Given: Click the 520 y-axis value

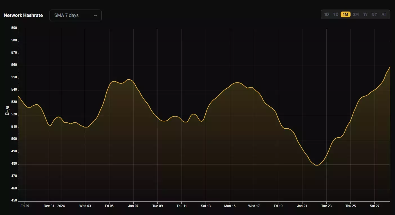Looking at the screenshot, I should coord(14,115).
